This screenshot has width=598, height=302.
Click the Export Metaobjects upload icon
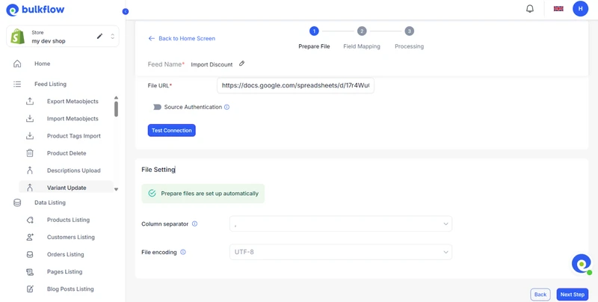click(30, 102)
